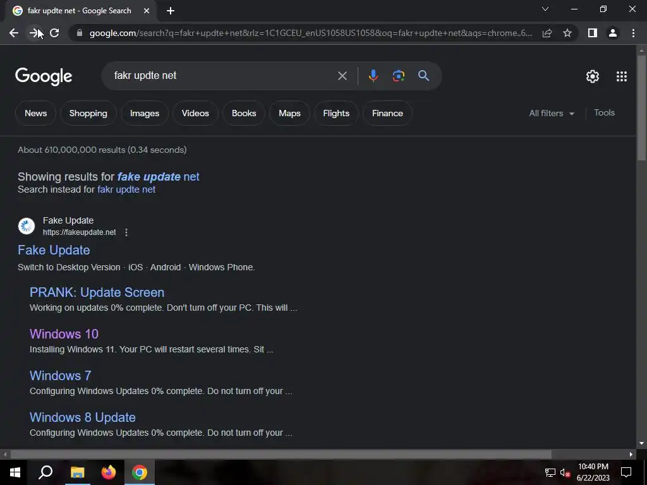
Task: Open the tab search dropdown arrow
Action: (x=545, y=9)
